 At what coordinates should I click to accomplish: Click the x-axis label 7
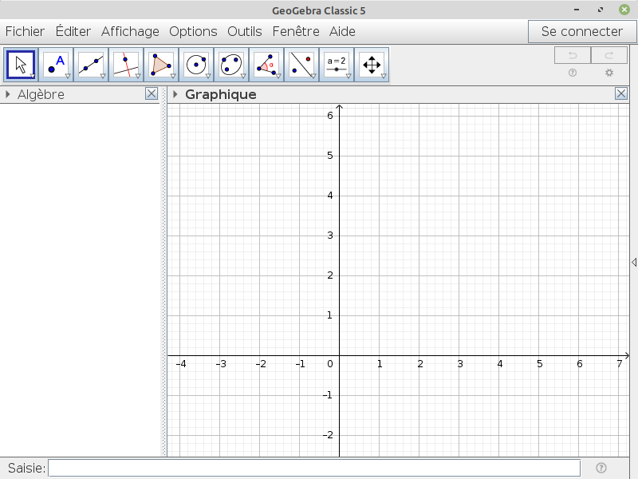coord(620,364)
